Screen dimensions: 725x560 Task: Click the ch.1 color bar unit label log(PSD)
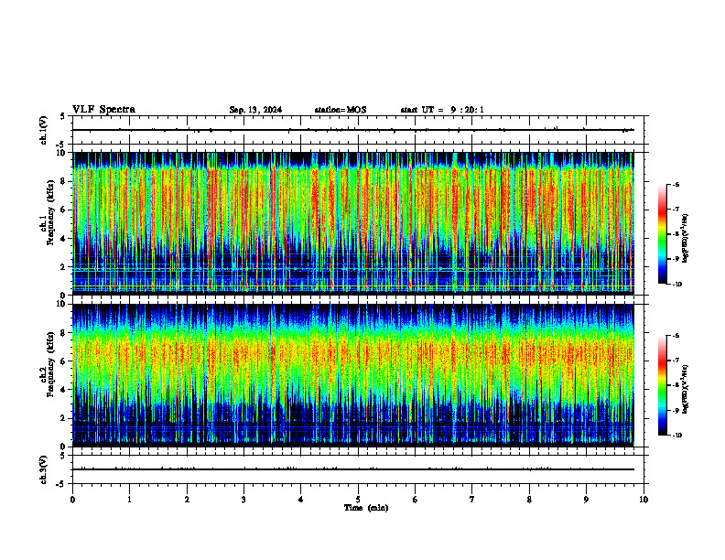pyautogui.click(x=687, y=238)
